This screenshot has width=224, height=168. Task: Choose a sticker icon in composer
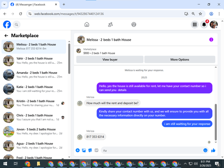pyautogui.click(x=90, y=150)
